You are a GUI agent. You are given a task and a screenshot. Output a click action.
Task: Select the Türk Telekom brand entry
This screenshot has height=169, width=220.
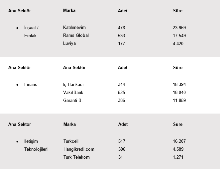(x=76, y=157)
